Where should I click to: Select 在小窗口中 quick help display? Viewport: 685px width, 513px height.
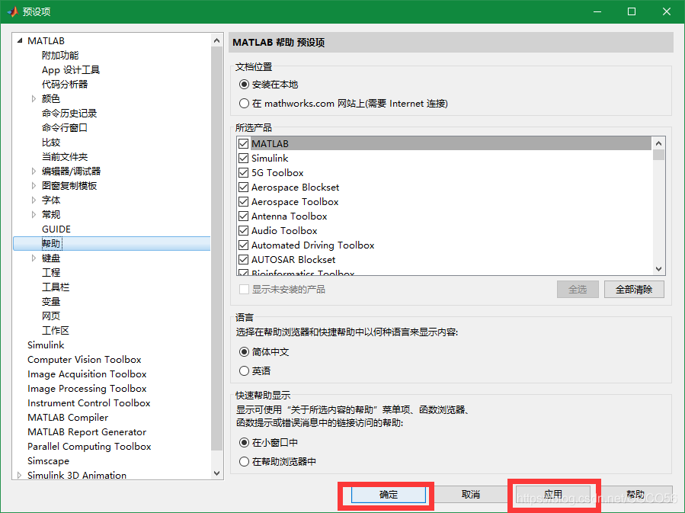click(244, 443)
